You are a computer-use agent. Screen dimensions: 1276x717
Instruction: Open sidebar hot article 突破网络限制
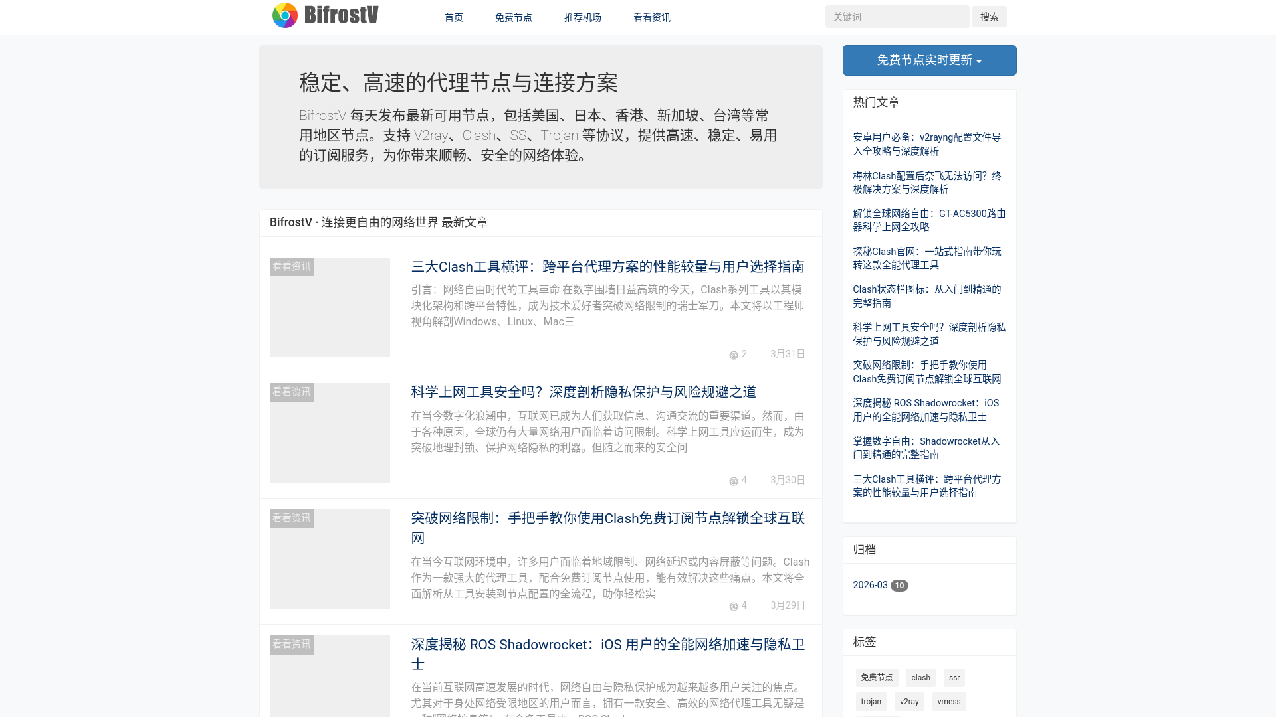926,372
